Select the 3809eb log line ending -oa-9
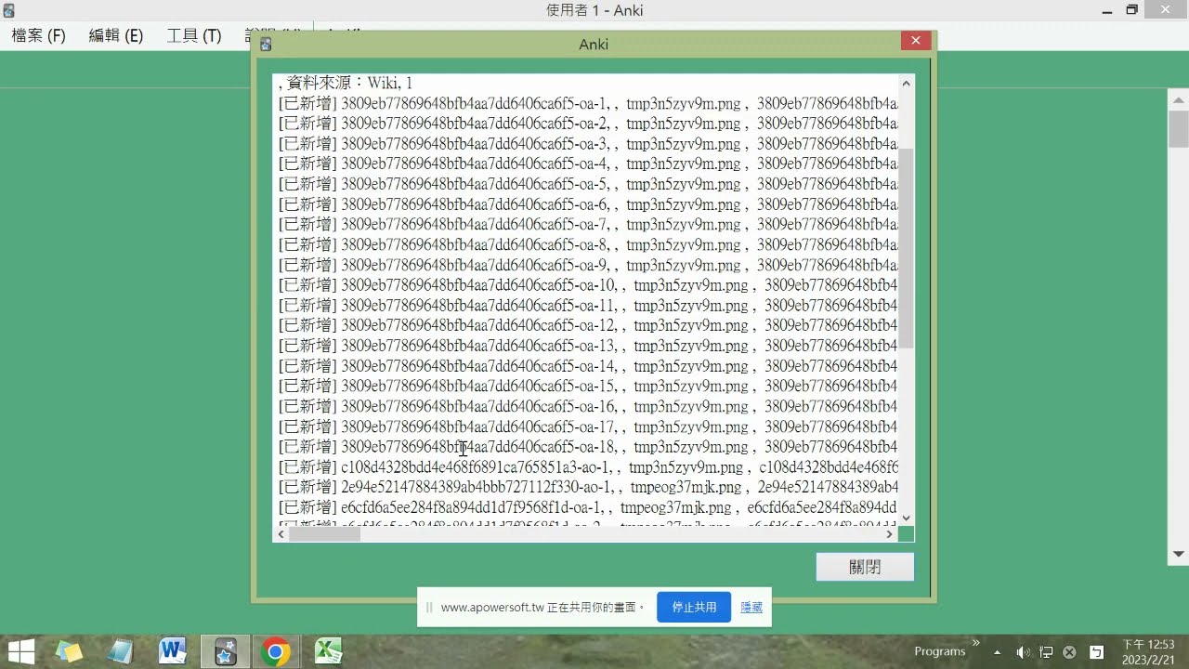This screenshot has height=669, width=1189. click(588, 265)
